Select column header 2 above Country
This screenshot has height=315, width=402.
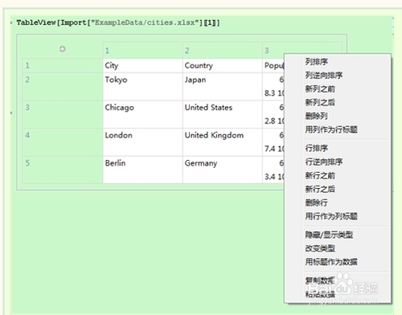coord(223,51)
